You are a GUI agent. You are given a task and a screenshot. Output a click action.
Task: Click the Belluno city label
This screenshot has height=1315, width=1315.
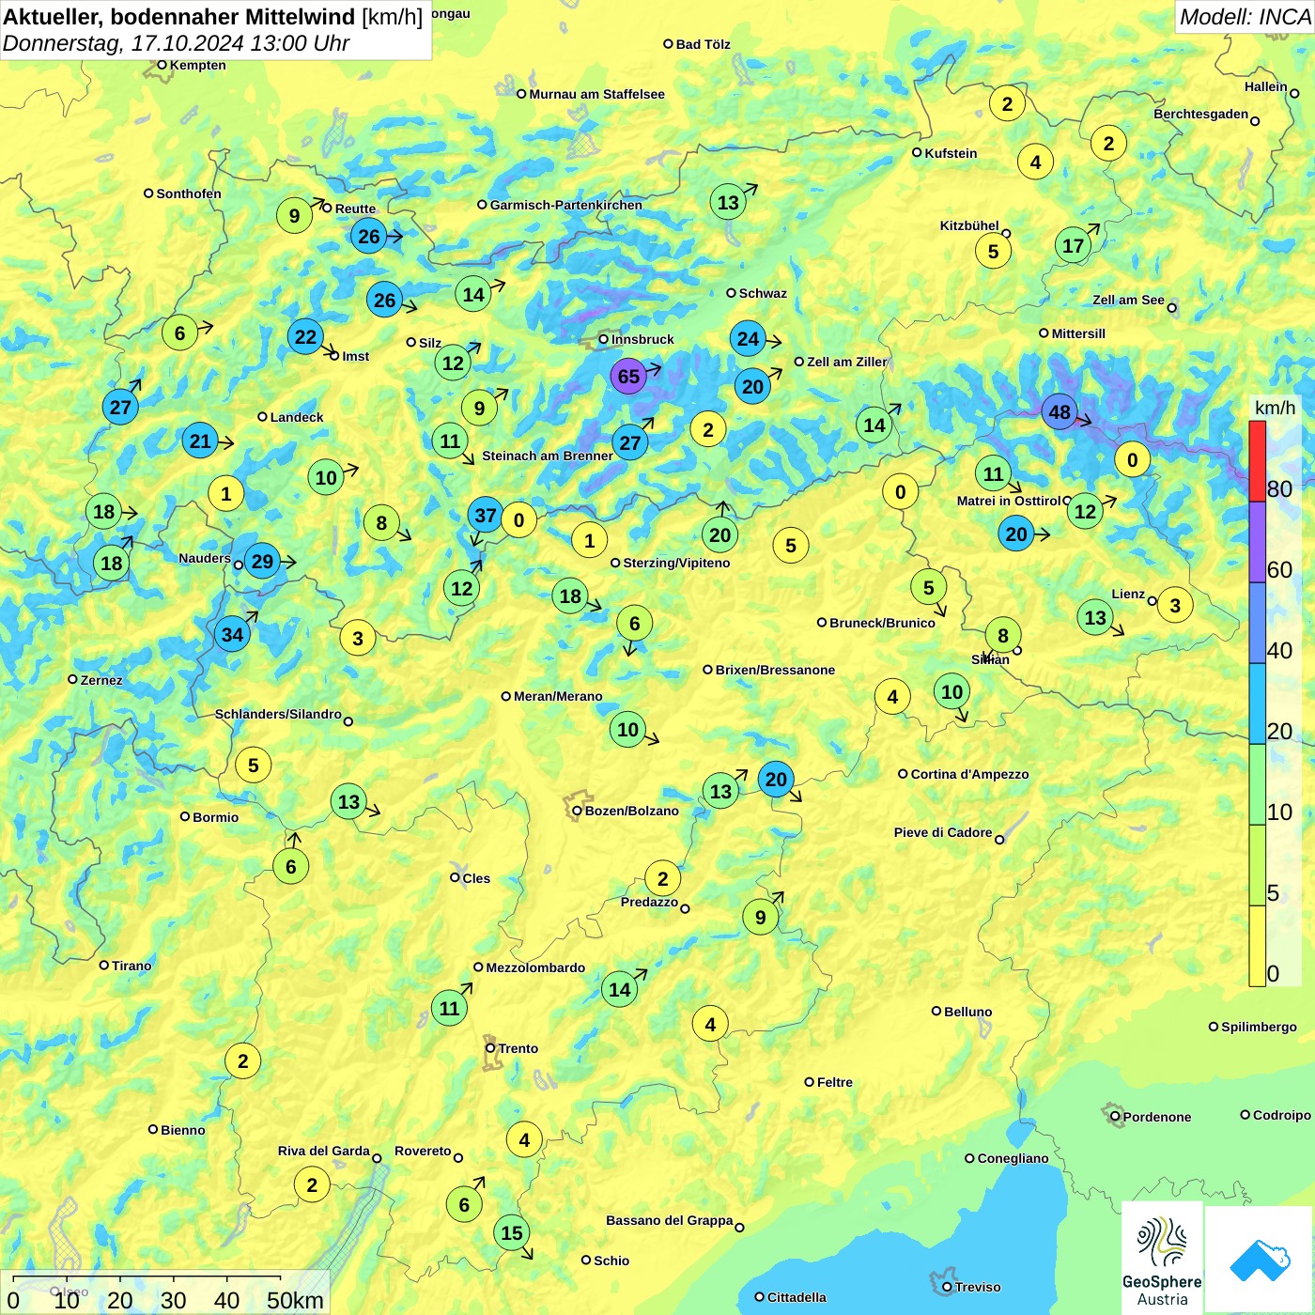click(x=967, y=1012)
